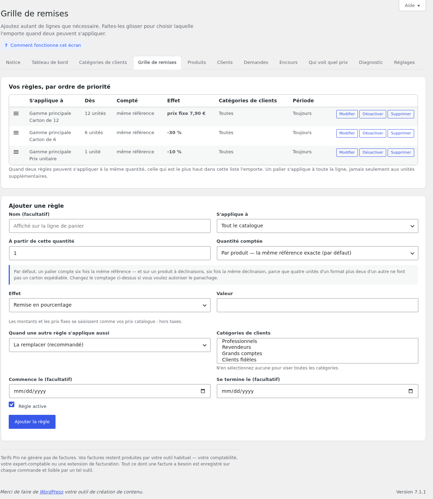Switch to the Clients tab

tap(225, 63)
